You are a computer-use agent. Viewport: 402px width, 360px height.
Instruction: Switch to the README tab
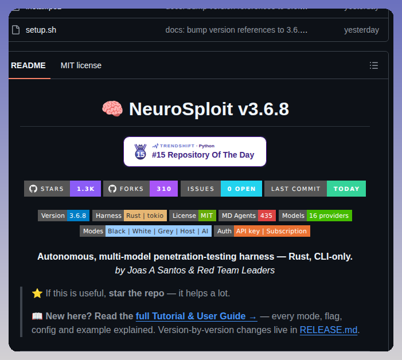(28, 65)
